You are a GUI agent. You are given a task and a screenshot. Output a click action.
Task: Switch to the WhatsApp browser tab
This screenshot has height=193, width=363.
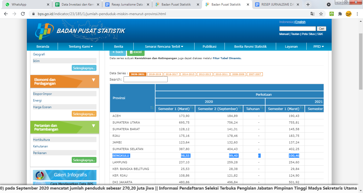click(x=26, y=5)
